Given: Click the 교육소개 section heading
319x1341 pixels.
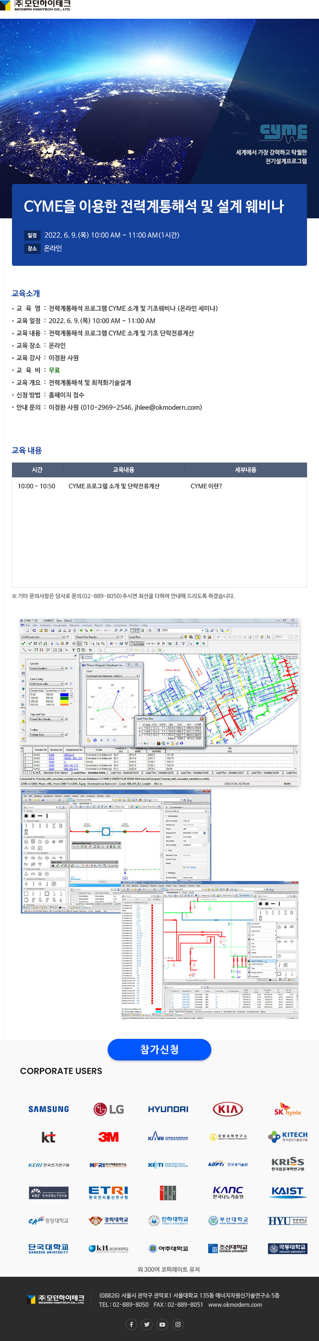Looking at the screenshot, I should (26, 294).
